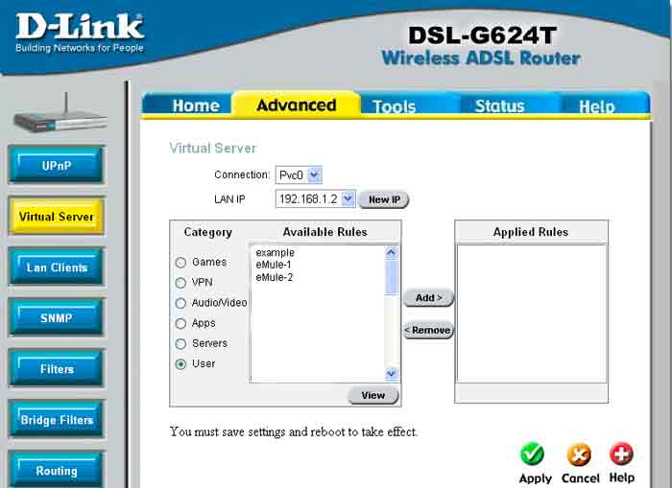Open the Lan Clients sidebar page
Viewport: 672px width, 488px height.
(57, 267)
